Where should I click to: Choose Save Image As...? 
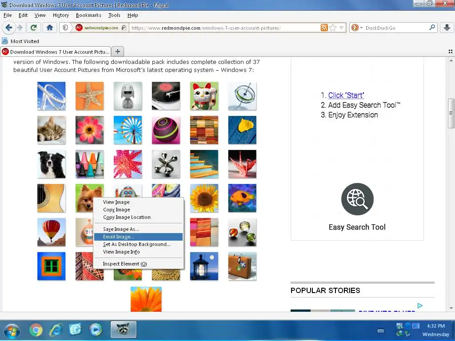[139, 229]
